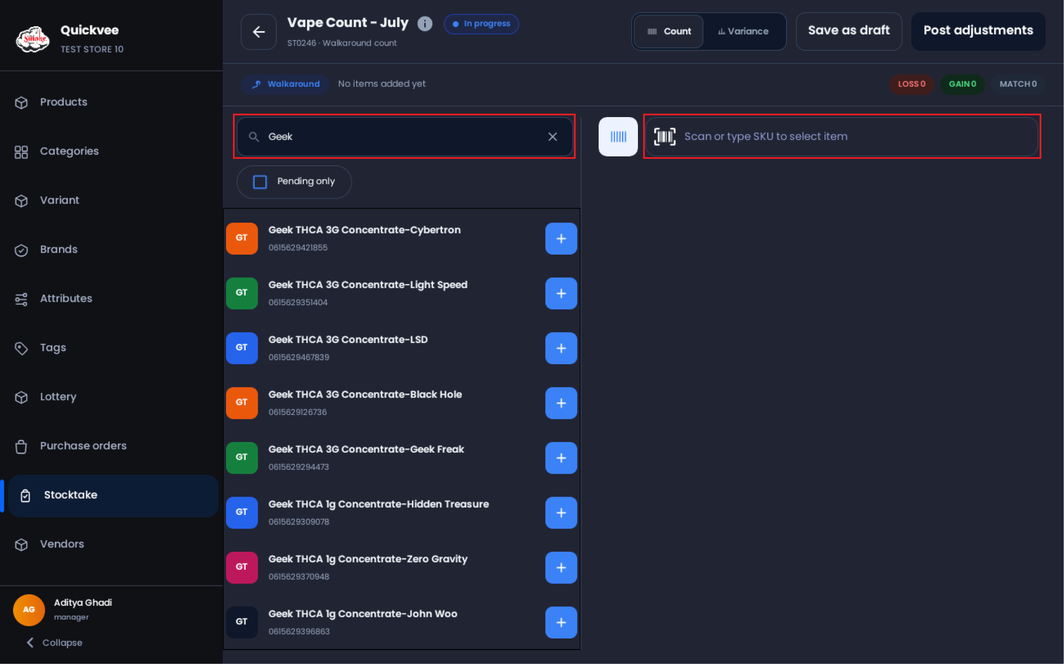Select Geek THCA 3G Concentrate-Light Speed name
This screenshot has width=1064, height=664.
368,285
